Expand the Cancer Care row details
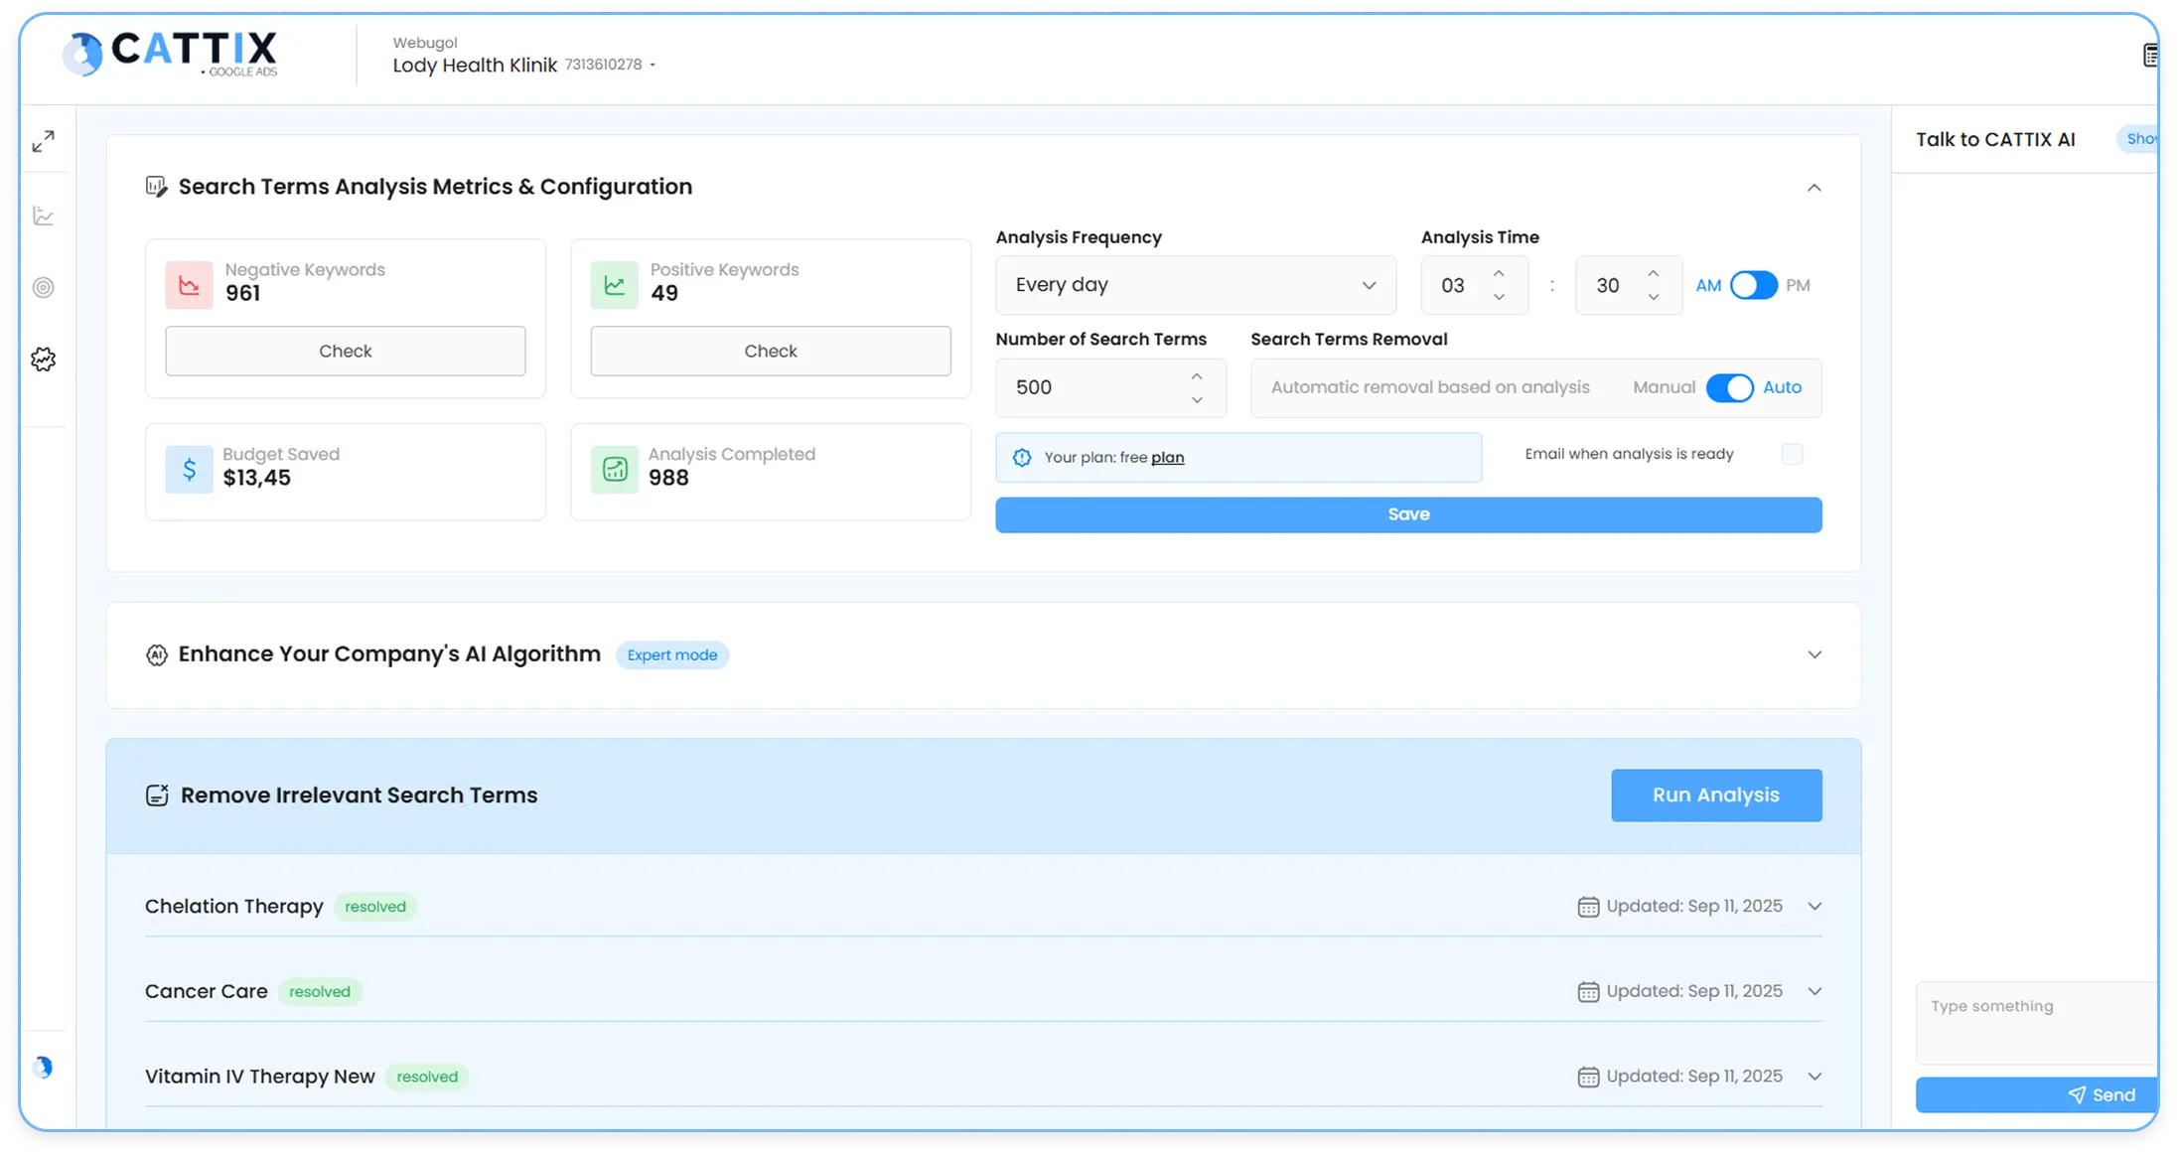 1815,991
